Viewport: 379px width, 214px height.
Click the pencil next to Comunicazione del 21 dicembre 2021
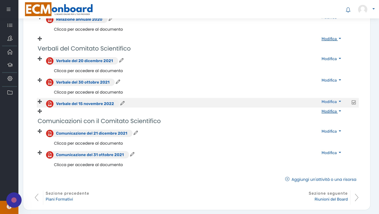click(x=136, y=133)
